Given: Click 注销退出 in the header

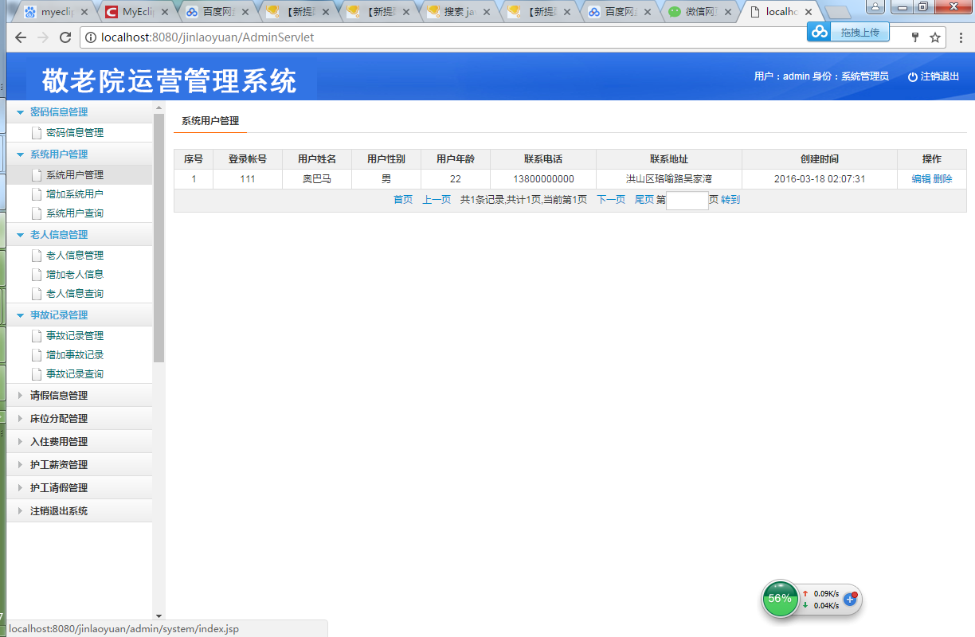Looking at the screenshot, I should click(940, 76).
